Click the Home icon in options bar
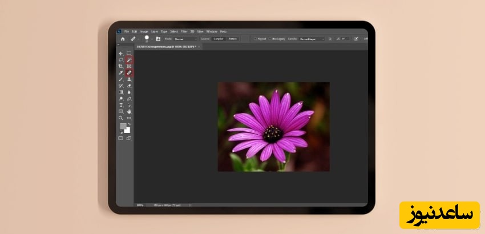The width and height of the screenshot is (485, 234). point(122,39)
